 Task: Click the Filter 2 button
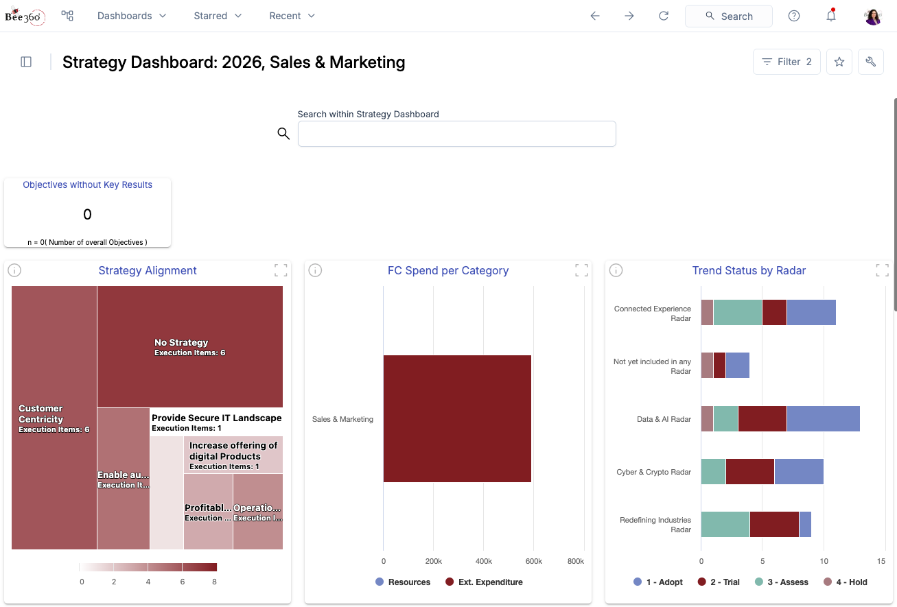787,62
